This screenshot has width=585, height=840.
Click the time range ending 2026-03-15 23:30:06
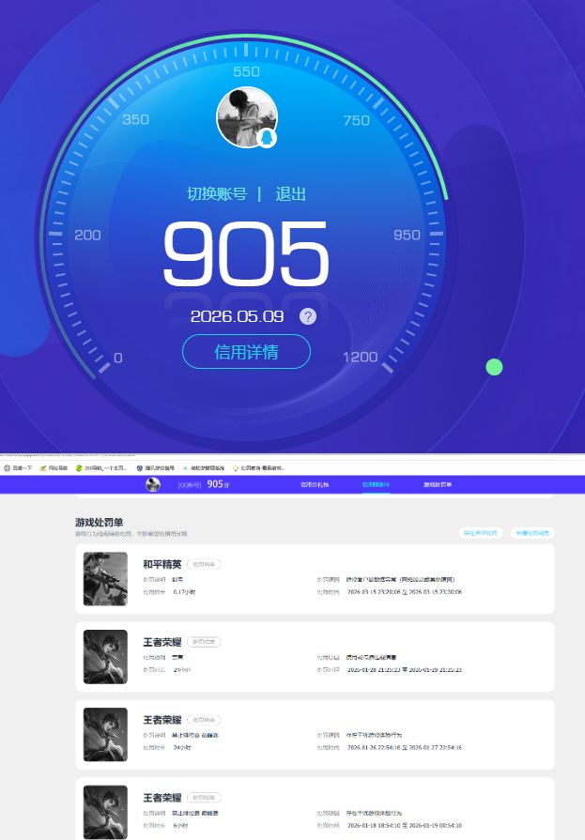pos(405,592)
